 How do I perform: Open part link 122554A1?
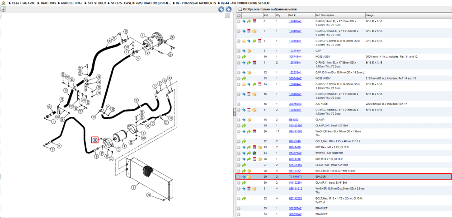point(295,51)
